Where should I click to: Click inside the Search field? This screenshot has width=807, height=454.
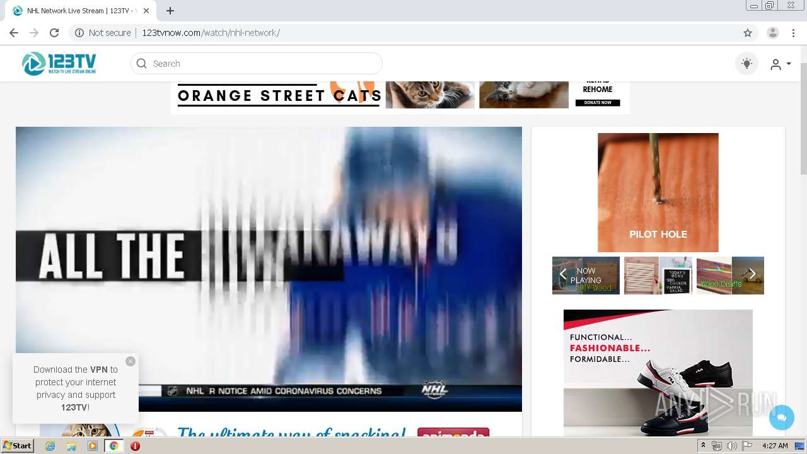[x=257, y=64]
